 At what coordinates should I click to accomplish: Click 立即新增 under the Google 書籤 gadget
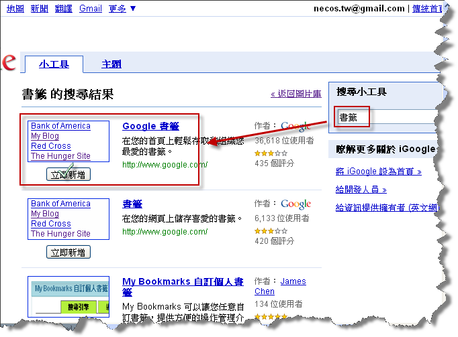[x=68, y=174]
